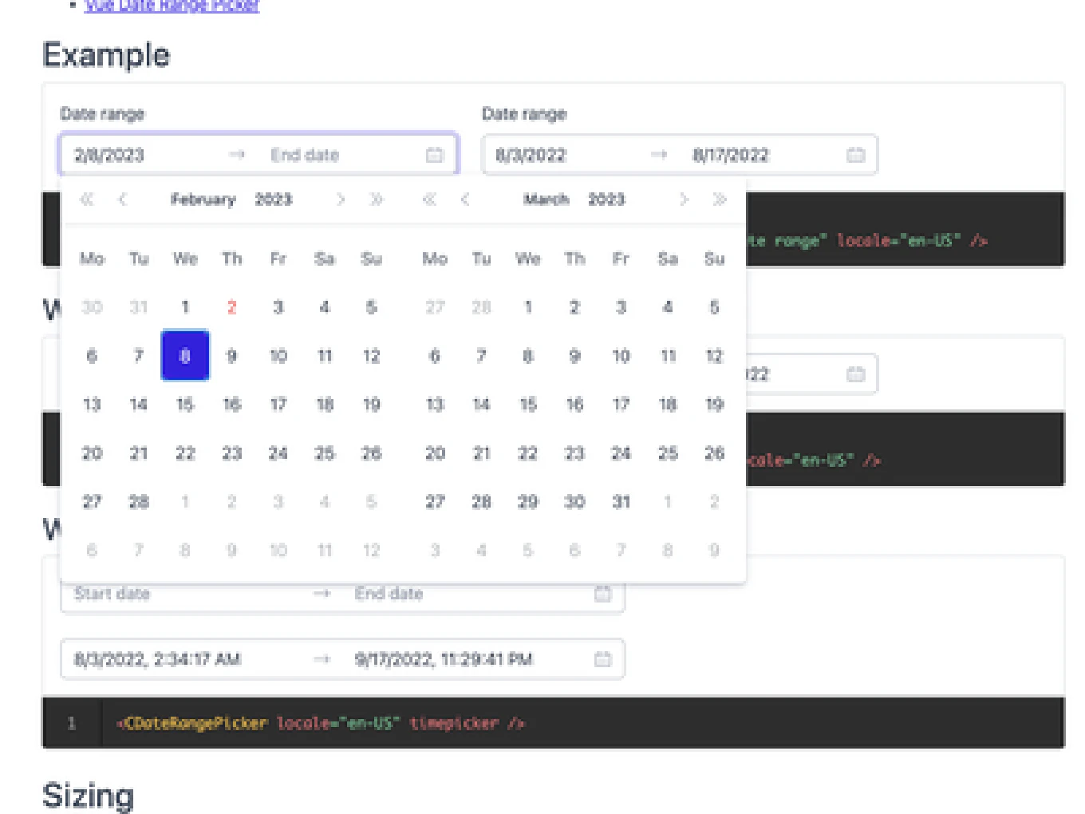
Task: Select March 1
Action: (528, 307)
